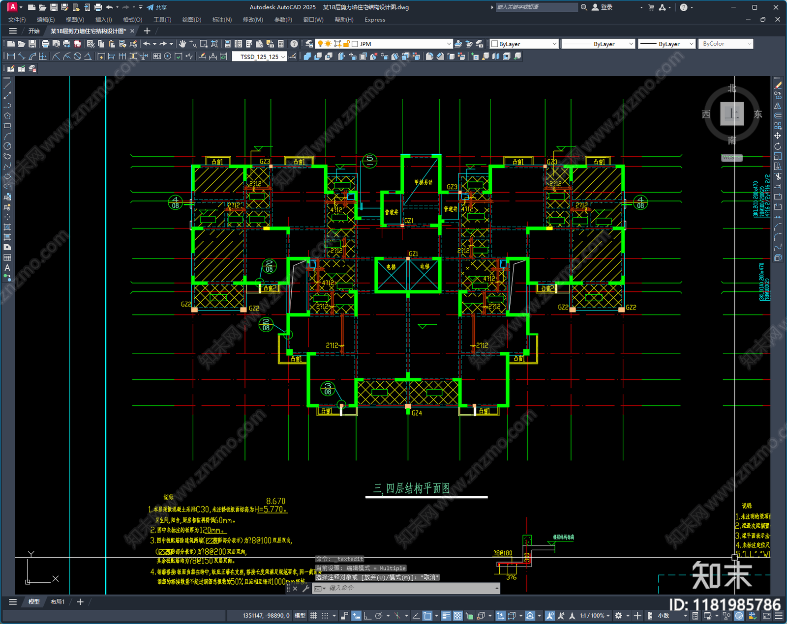This screenshot has height=624, width=787.
Task: Toggle snap mode in status bar
Action: point(325,616)
